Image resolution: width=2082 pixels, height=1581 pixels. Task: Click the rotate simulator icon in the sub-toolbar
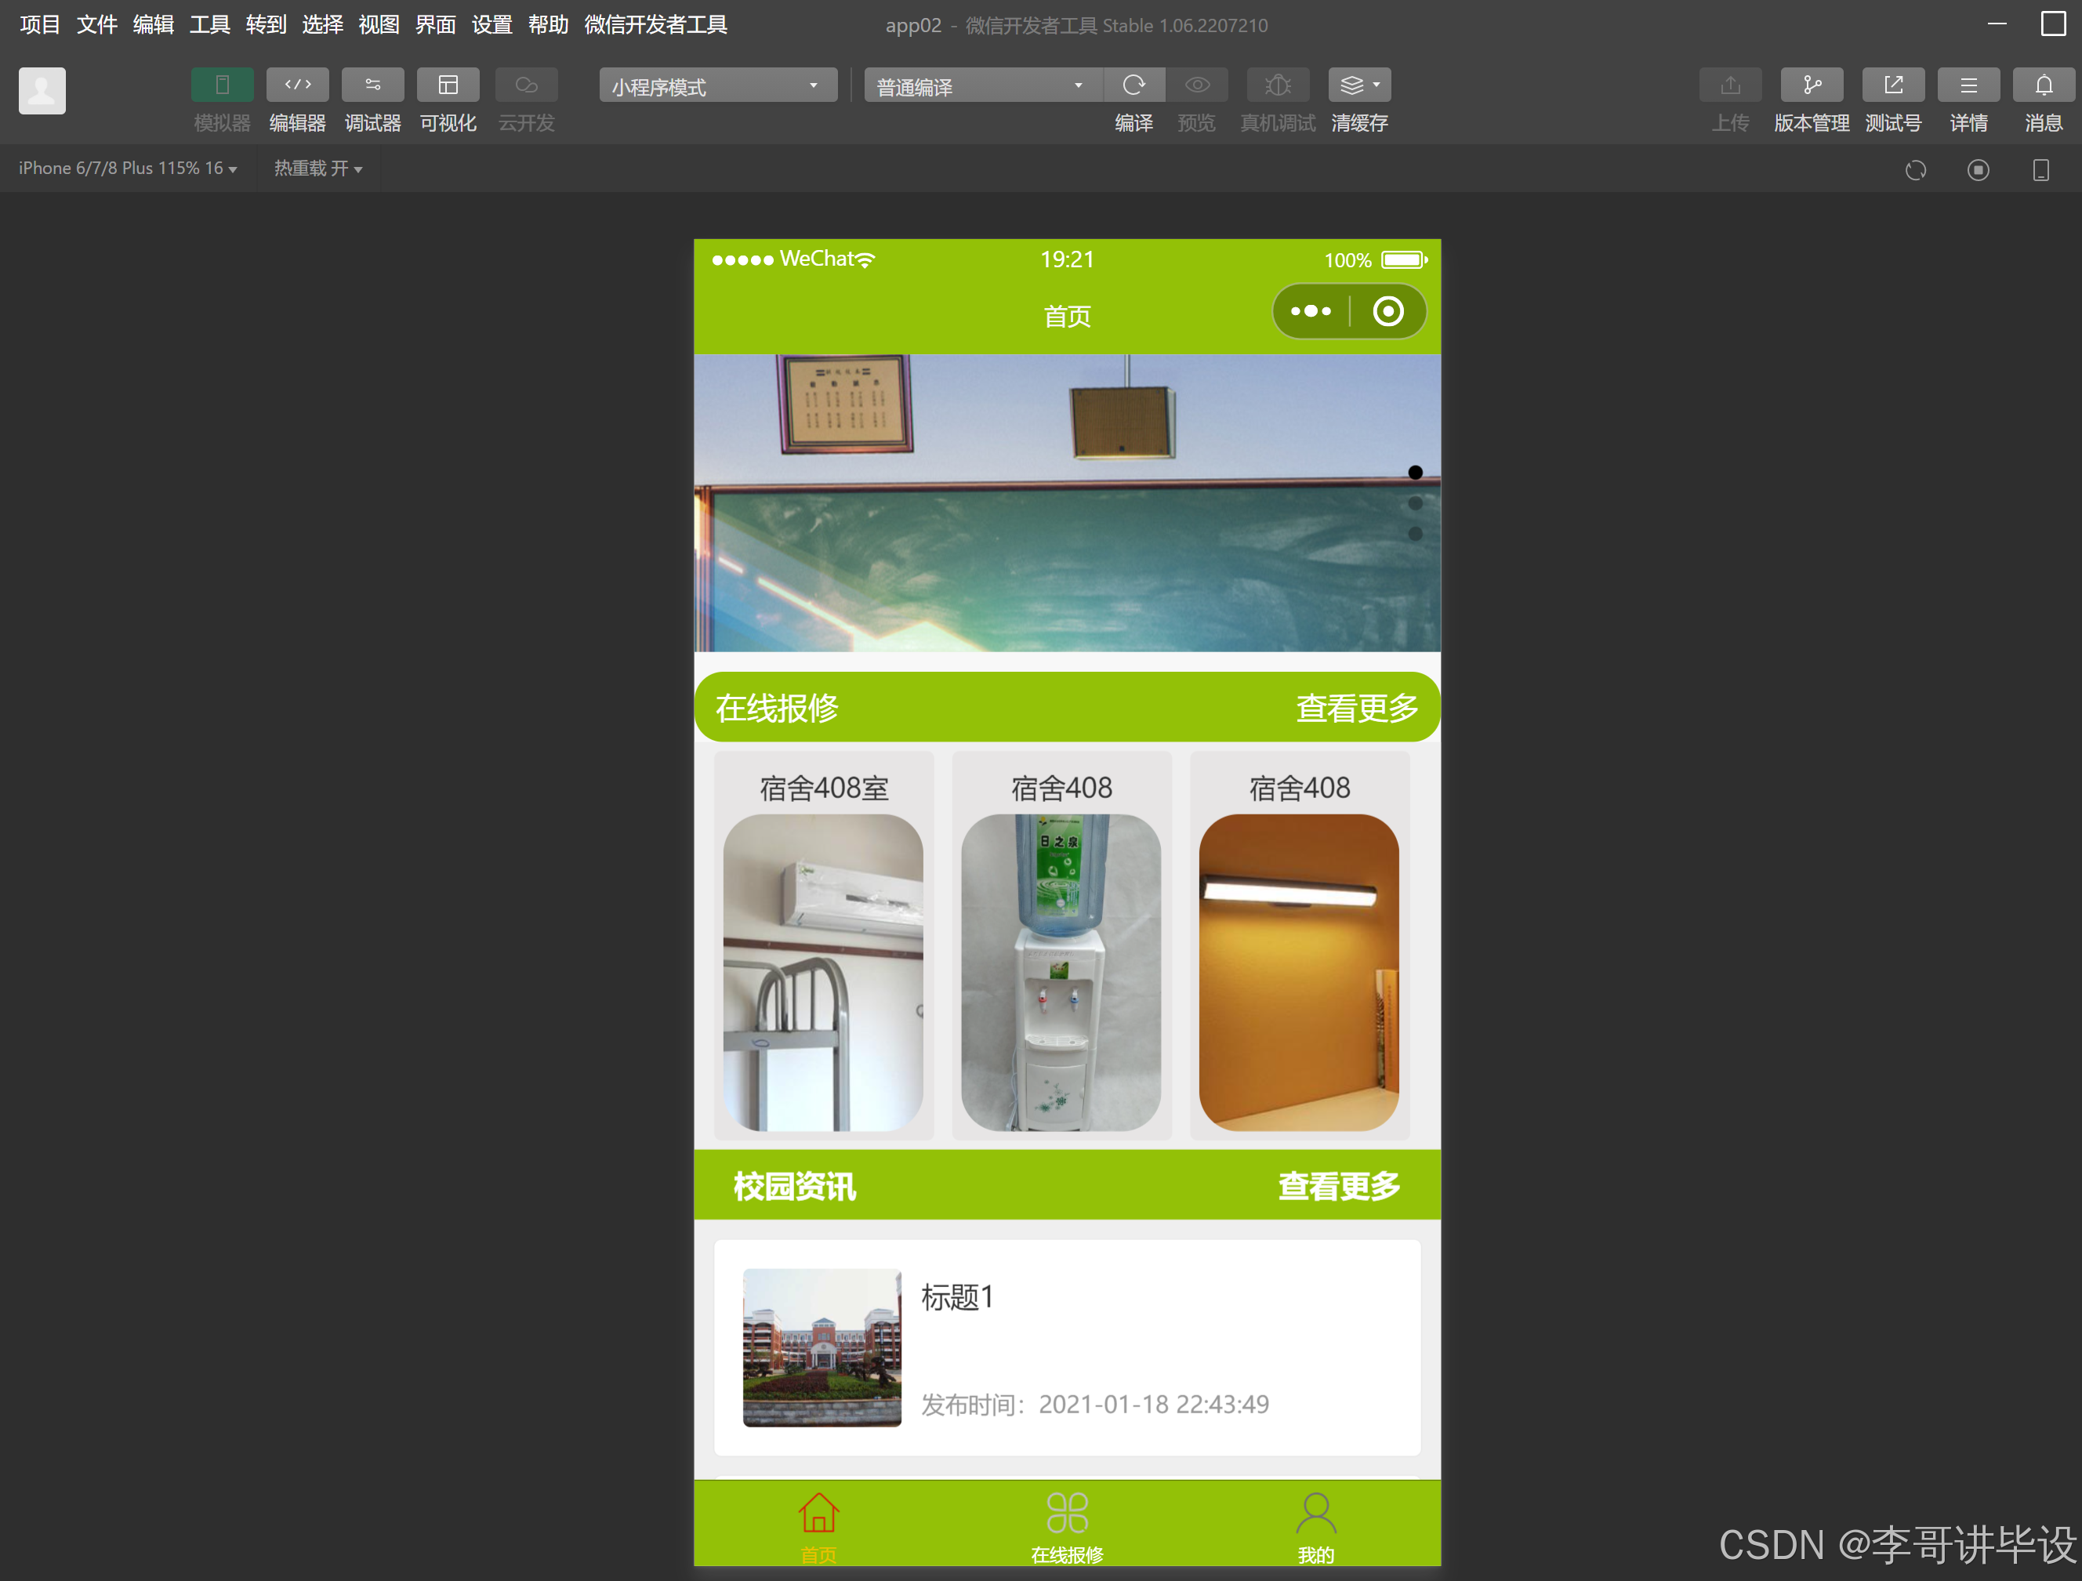pos(1915,170)
